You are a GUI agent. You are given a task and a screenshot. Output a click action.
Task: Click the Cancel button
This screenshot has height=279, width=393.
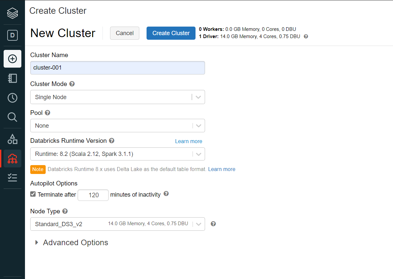(x=125, y=33)
